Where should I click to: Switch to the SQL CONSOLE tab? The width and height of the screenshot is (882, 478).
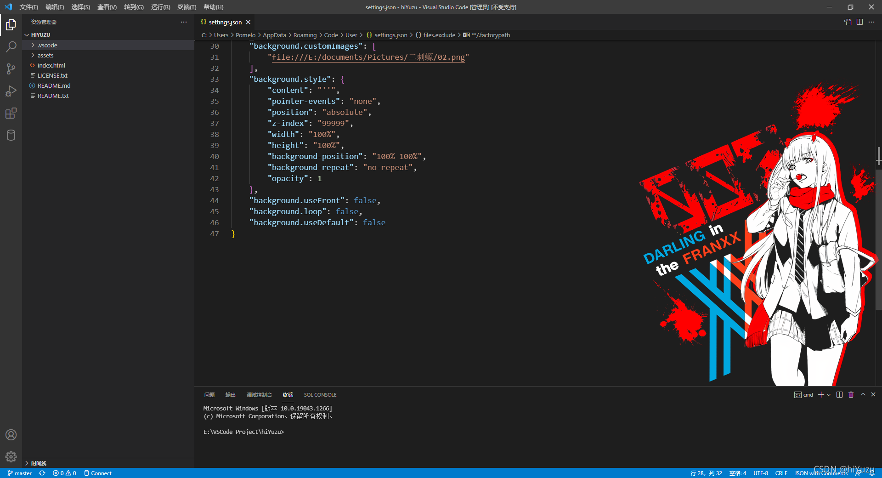[320, 395]
